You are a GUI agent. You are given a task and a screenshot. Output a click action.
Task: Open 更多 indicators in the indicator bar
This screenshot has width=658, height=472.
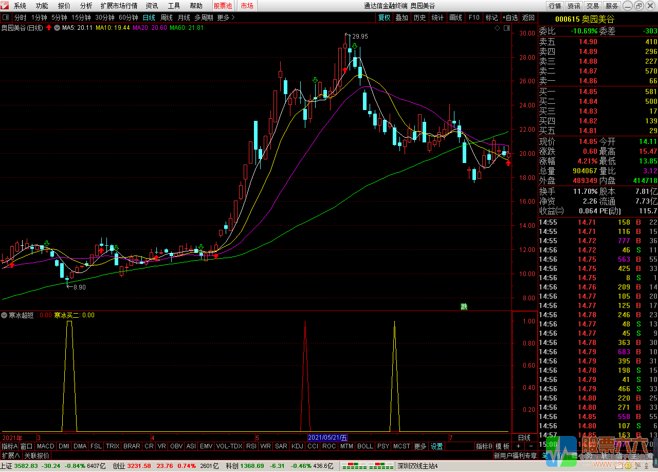click(x=420, y=446)
